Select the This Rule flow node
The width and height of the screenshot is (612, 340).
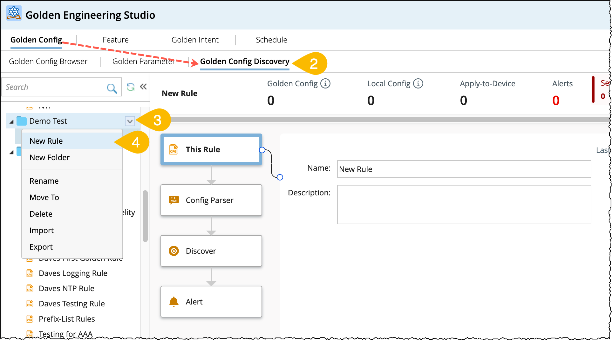click(211, 149)
